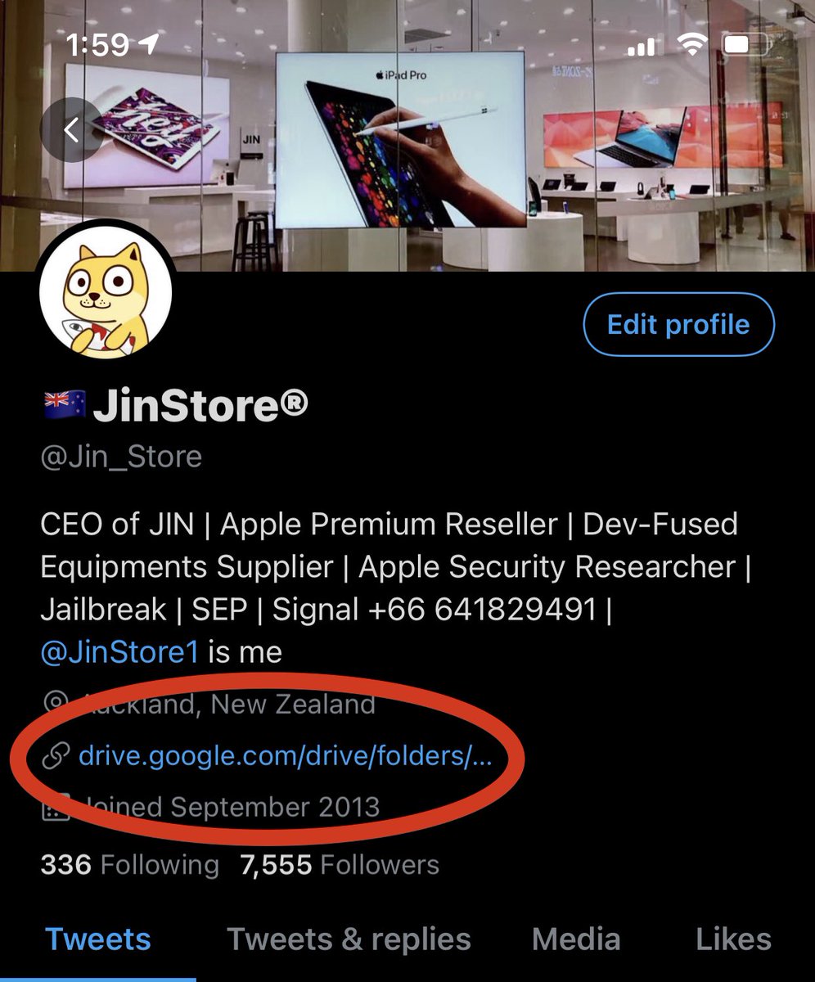This screenshot has height=982, width=815.
Task: Tap the location arrow beside the clock
Action: coord(149,46)
